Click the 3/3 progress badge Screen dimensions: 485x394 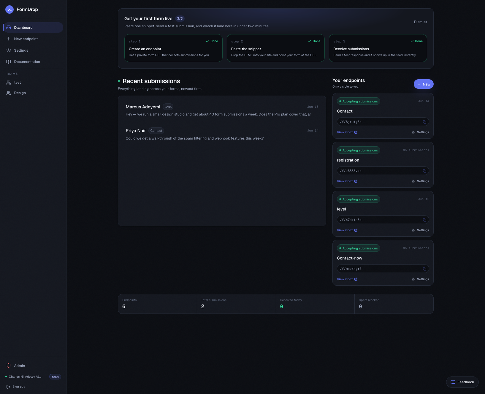180,19
